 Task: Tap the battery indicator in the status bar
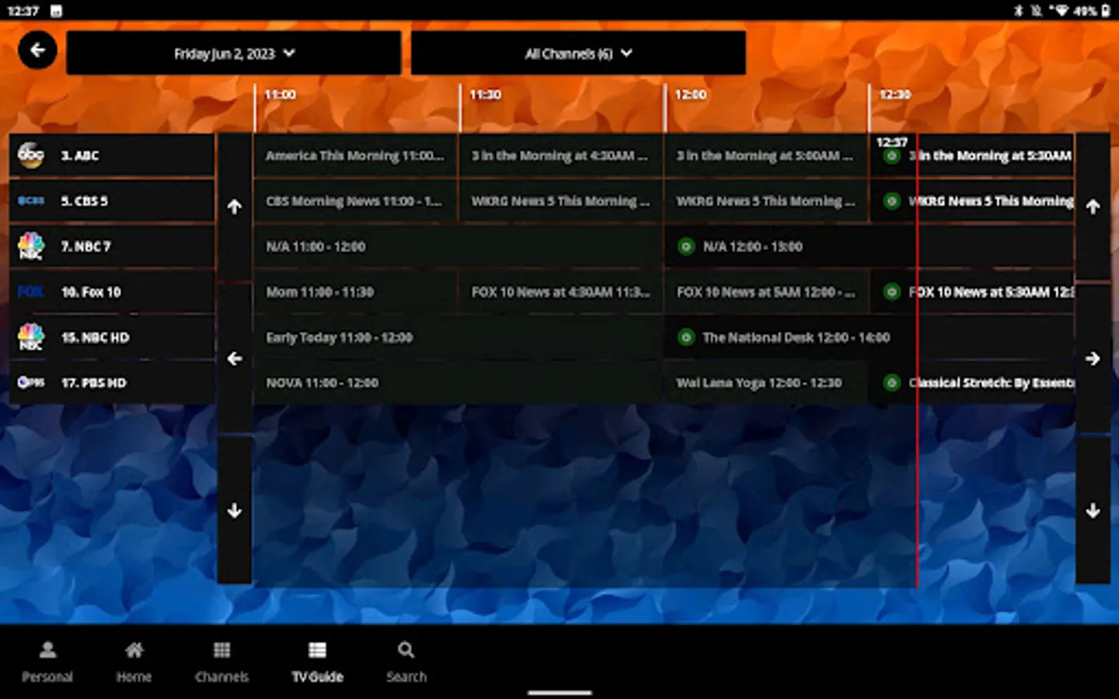click(1105, 11)
